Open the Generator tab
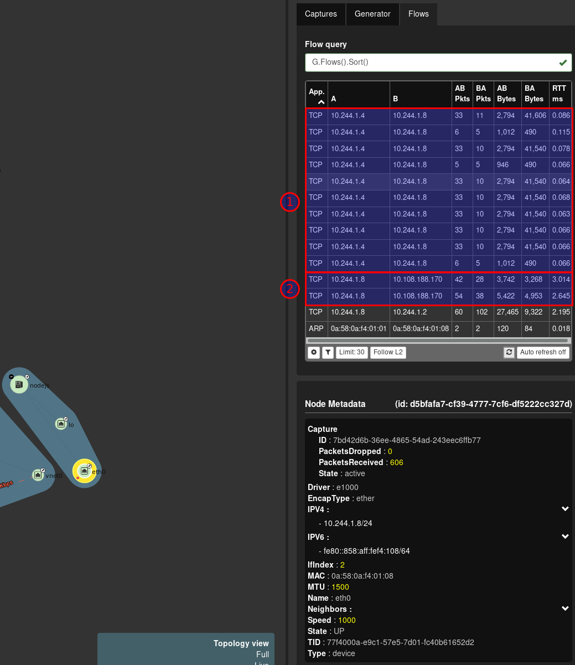Image resolution: width=575 pixels, height=665 pixels. pyautogui.click(x=372, y=14)
